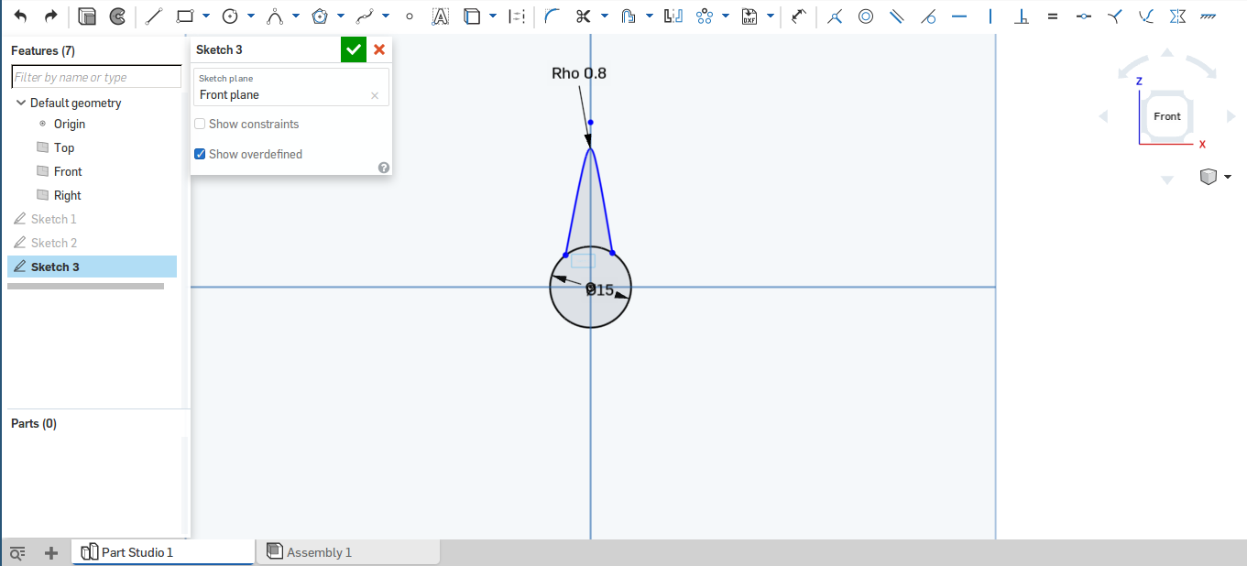1247x566 pixels.
Task: Open the arc tool dropdown arrow
Action: point(296,16)
